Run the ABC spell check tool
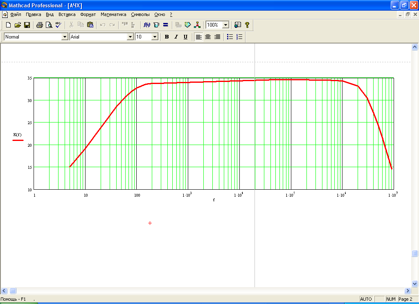Screen dimensions: 419x304 click(58, 25)
